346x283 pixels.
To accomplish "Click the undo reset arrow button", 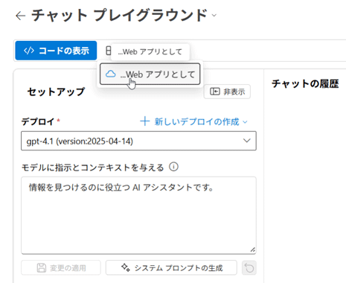I will 249,267.
